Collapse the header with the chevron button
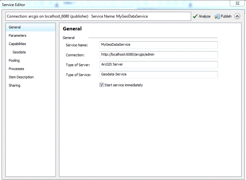 coord(237,16)
